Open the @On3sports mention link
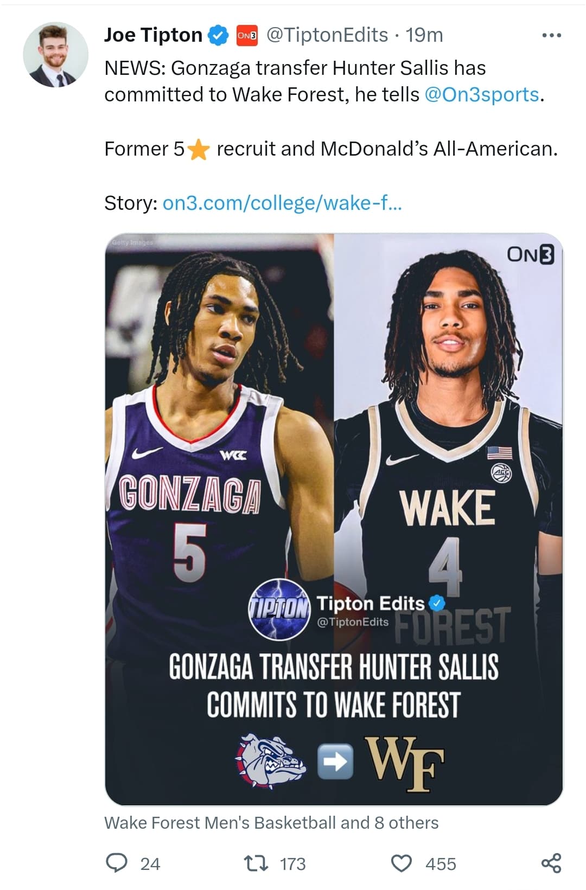Image resolution: width=586 pixels, height=890 pixels. click(482, 94)
